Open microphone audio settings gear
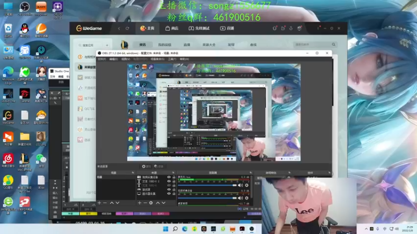Screen dimensions: 417x234 247,185
